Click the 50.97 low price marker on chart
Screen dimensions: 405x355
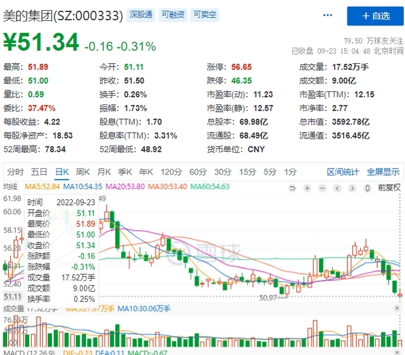click(x=268, y=298)
